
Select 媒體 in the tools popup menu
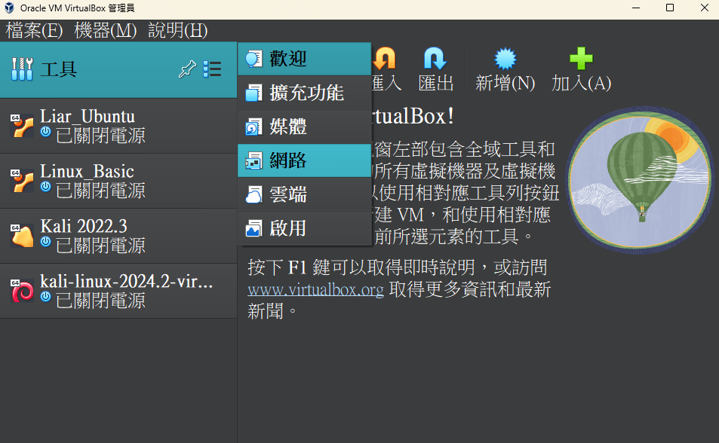(305, 127)
